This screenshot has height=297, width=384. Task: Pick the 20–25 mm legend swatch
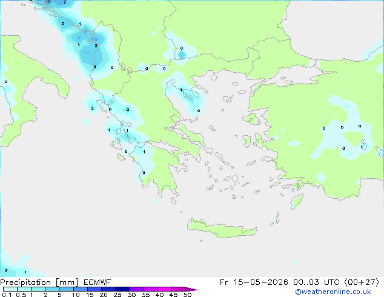coord(108,289)
